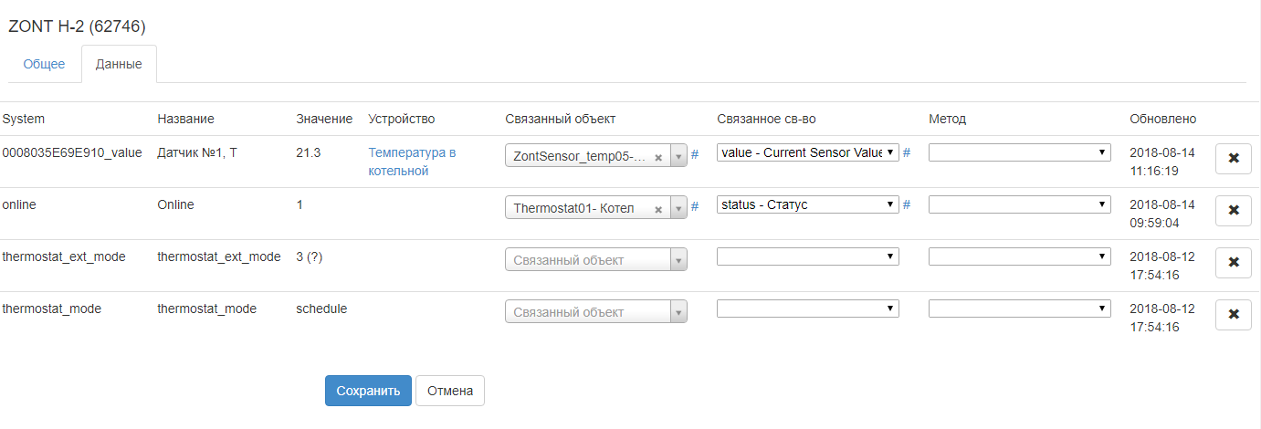Remove the online row with X button

click(1233, 210)
